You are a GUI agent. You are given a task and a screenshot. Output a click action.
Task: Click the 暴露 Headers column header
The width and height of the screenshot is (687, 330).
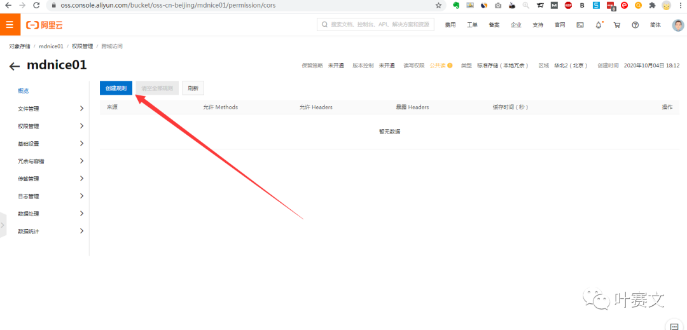[412, 107]
